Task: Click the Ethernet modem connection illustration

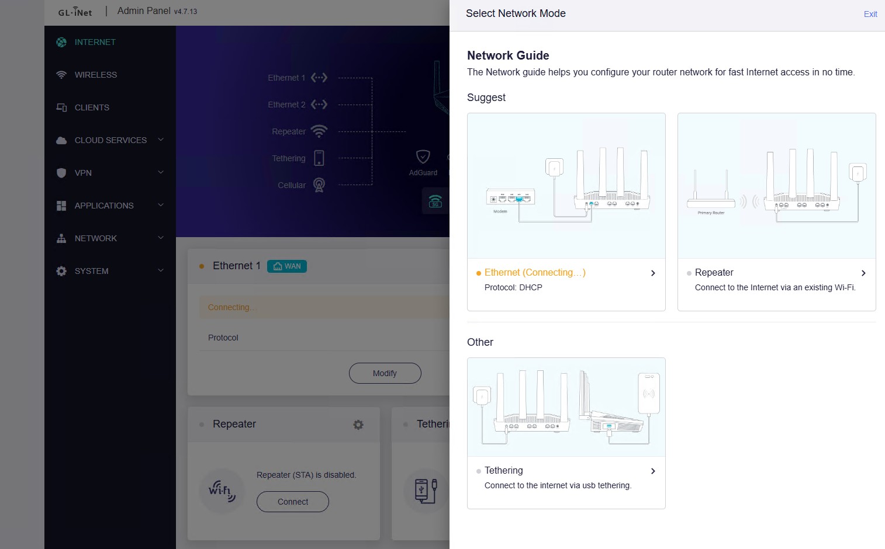Action: pyautogui.click(x=566, y=186)
